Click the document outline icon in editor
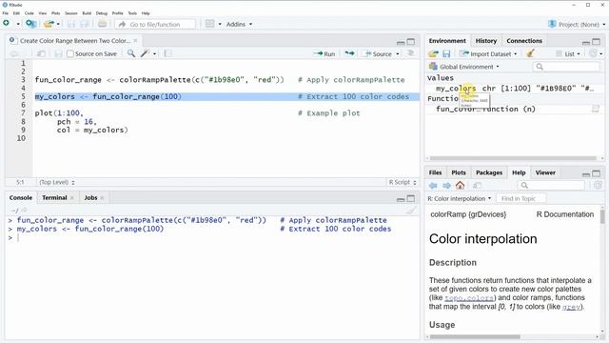This screenshot has height=343, width=609. point(410,53)
